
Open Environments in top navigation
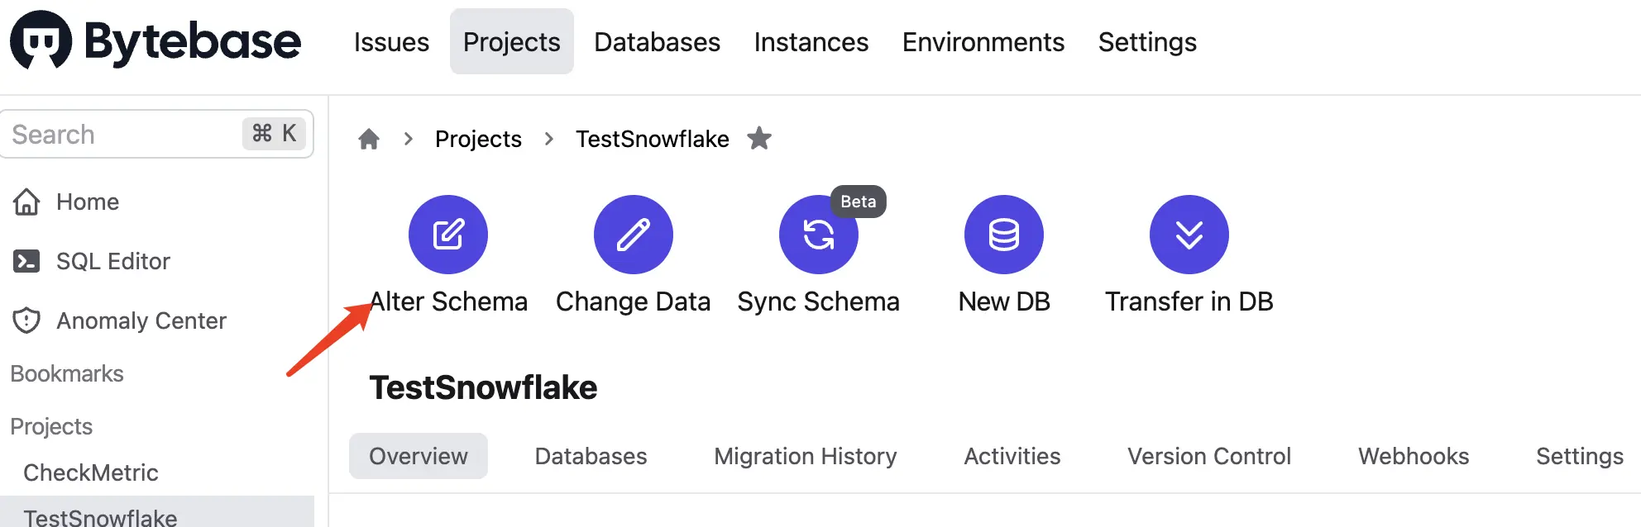[x=983, y=42]
